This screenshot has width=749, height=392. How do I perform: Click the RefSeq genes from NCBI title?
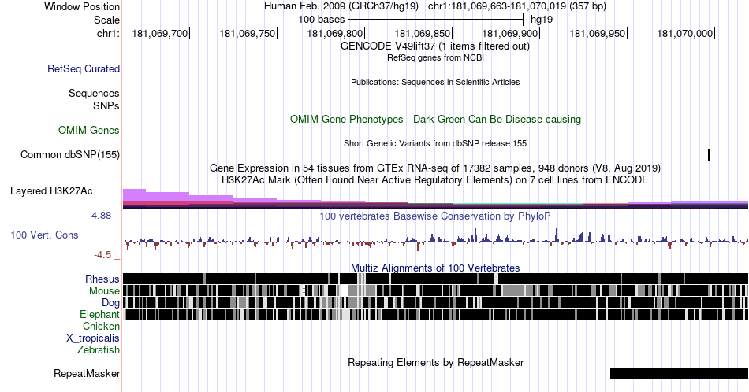(x=435, y=57)
